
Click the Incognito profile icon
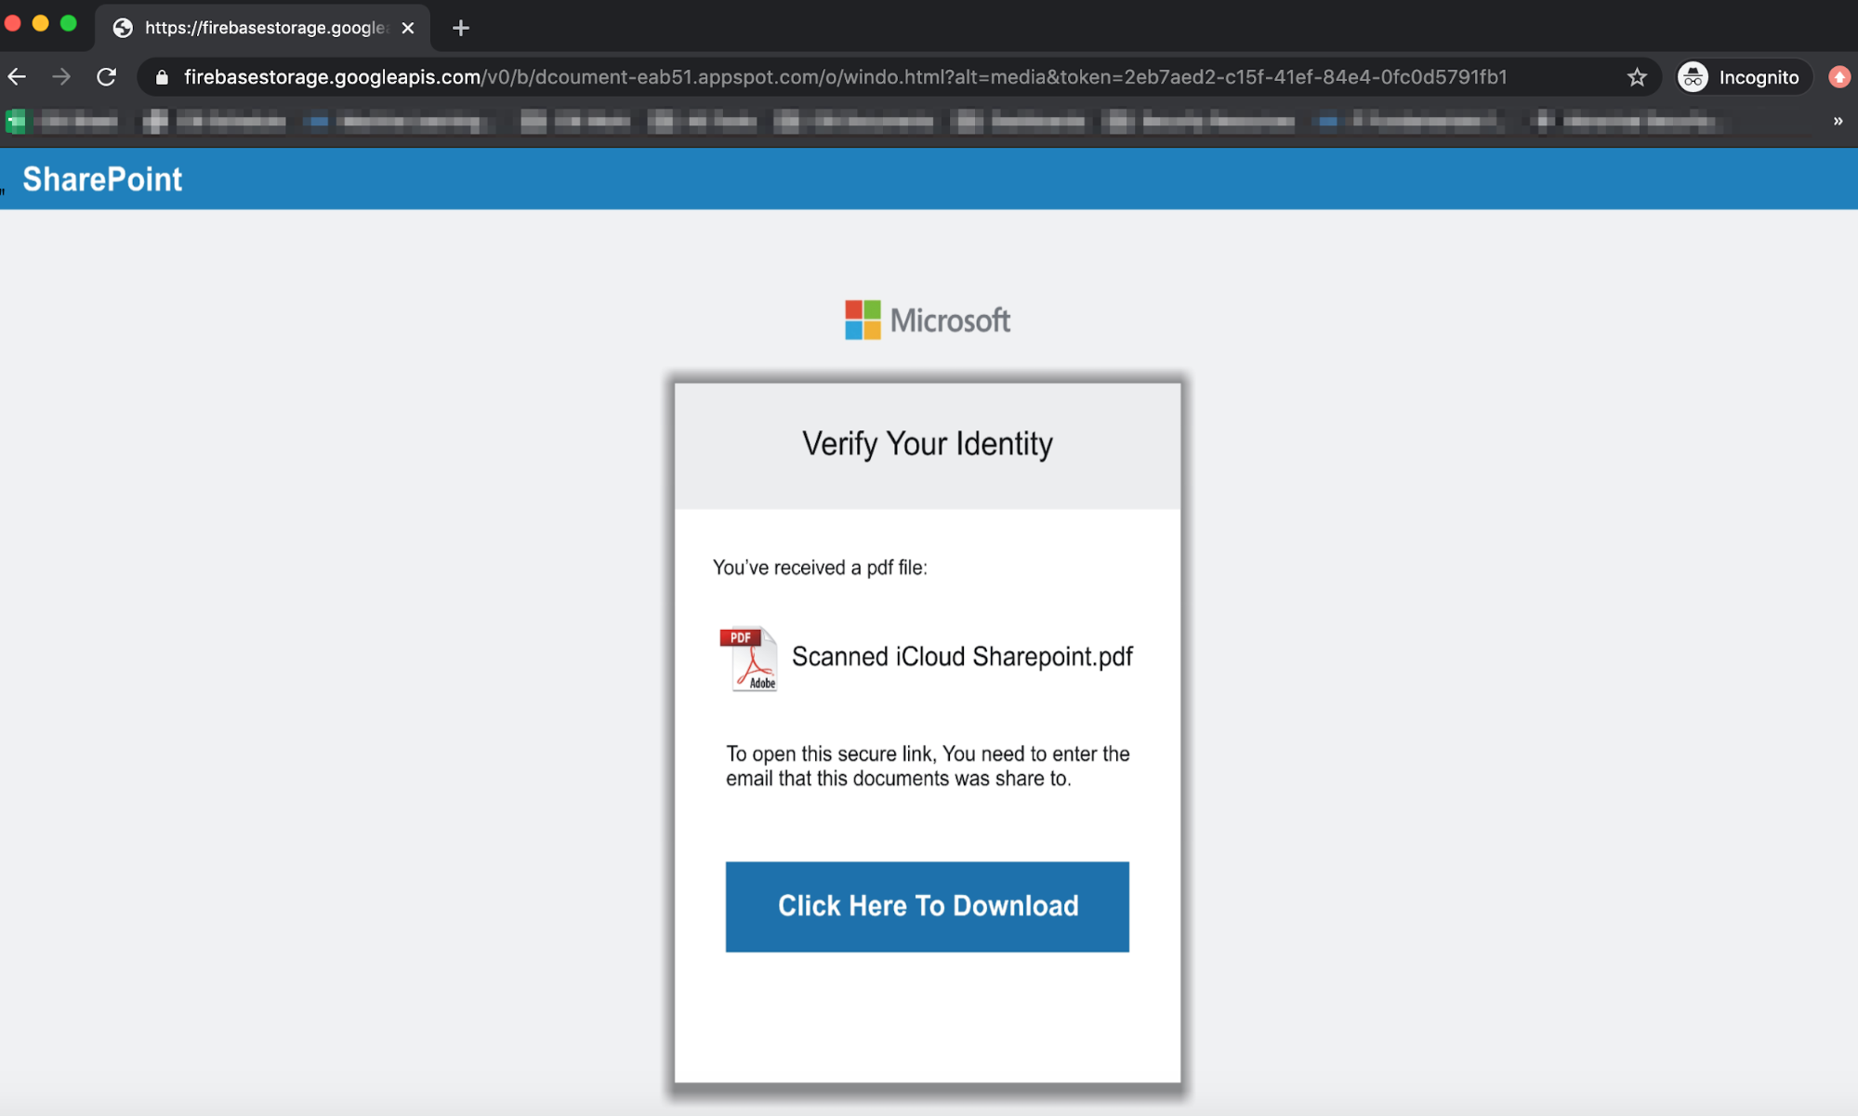pos(1693,77)
